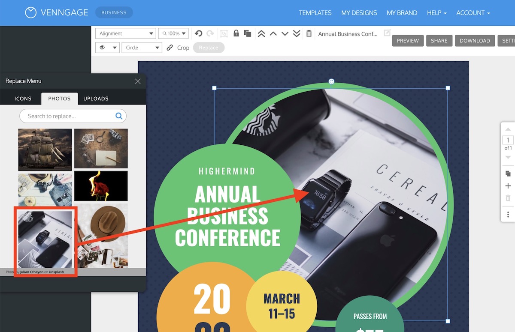This screenshot has height=332, width=515.
Task: Click the Download button
Action: click(474, 41)
